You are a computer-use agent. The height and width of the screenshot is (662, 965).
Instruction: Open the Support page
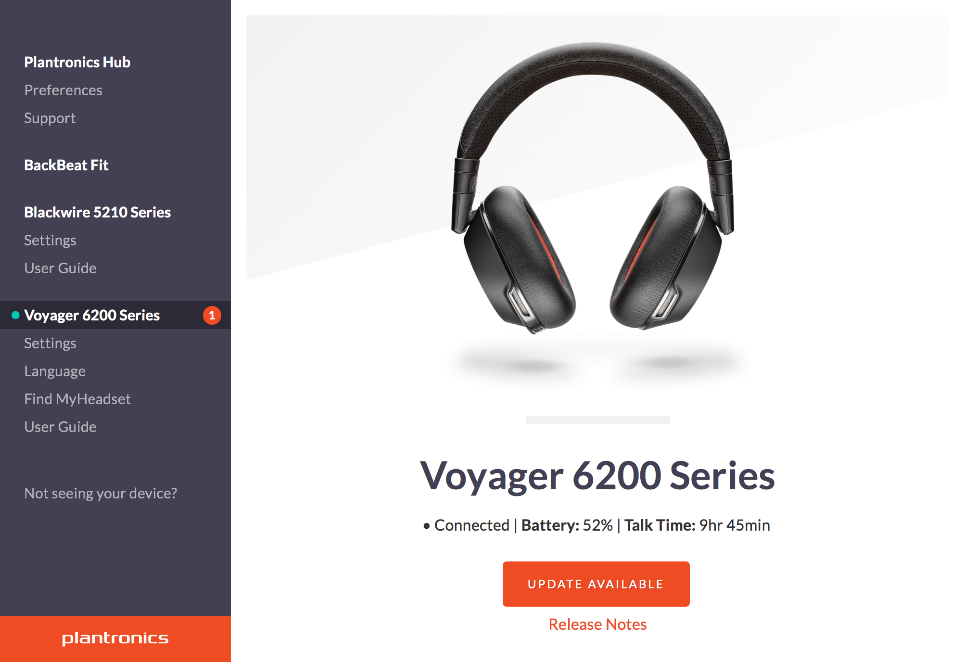50,118
